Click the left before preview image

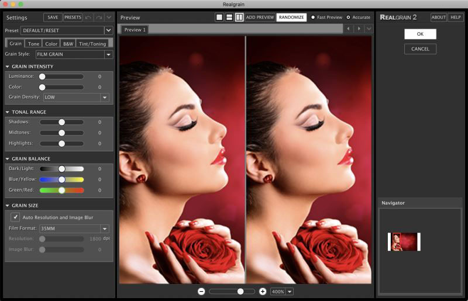(x=182, y=160)
